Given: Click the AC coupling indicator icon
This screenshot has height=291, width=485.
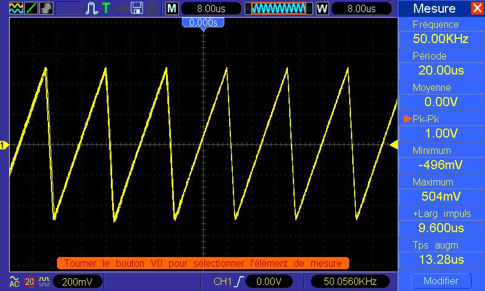Looking at the screenshot, I should (x=15, y=281).
